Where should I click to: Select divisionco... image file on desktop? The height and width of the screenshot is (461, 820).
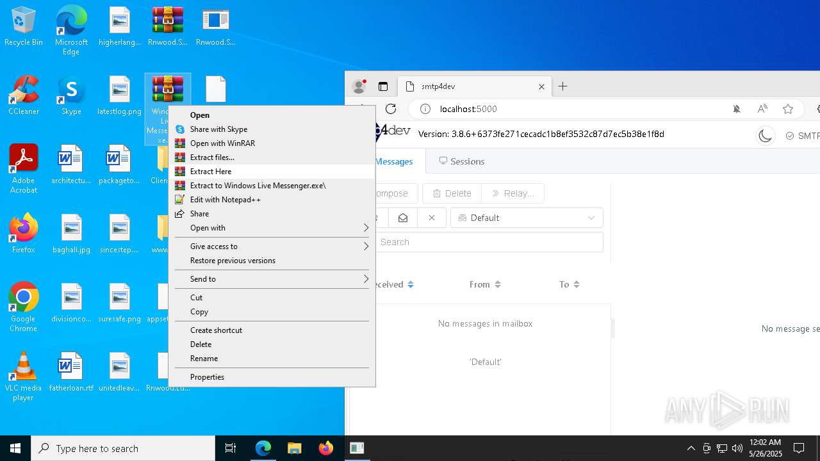tap(71, 303)
